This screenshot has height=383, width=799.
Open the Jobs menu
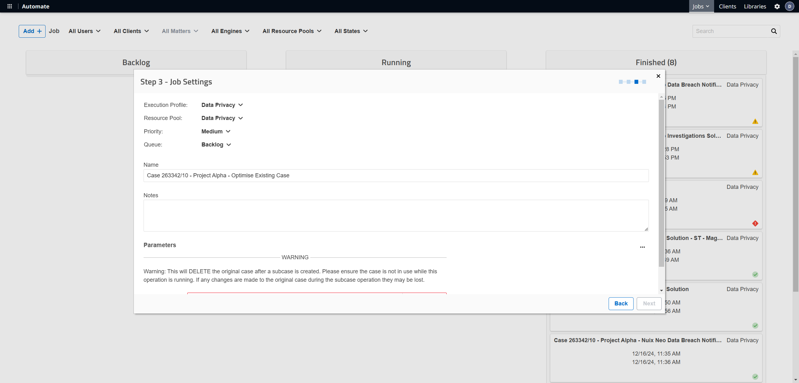coord(701,7)
